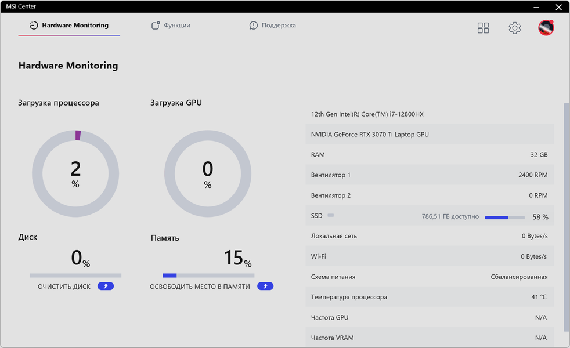Screen dimensions: 570x348
Task: Click the Функции tab icon
Action: click(x=156, y=26)
